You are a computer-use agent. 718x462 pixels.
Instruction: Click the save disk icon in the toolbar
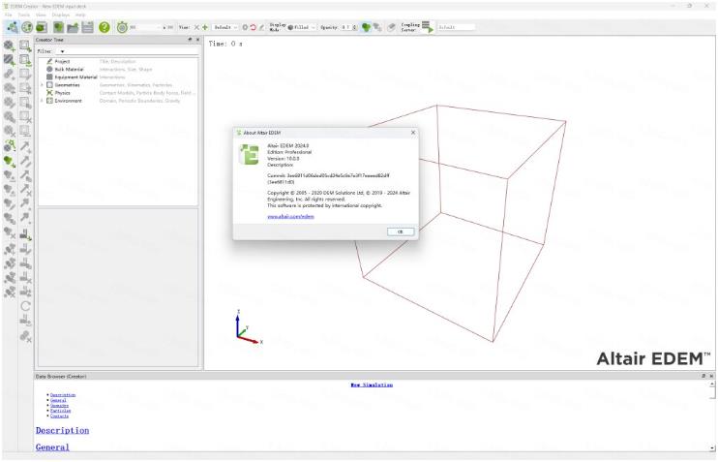click(87, 27)
